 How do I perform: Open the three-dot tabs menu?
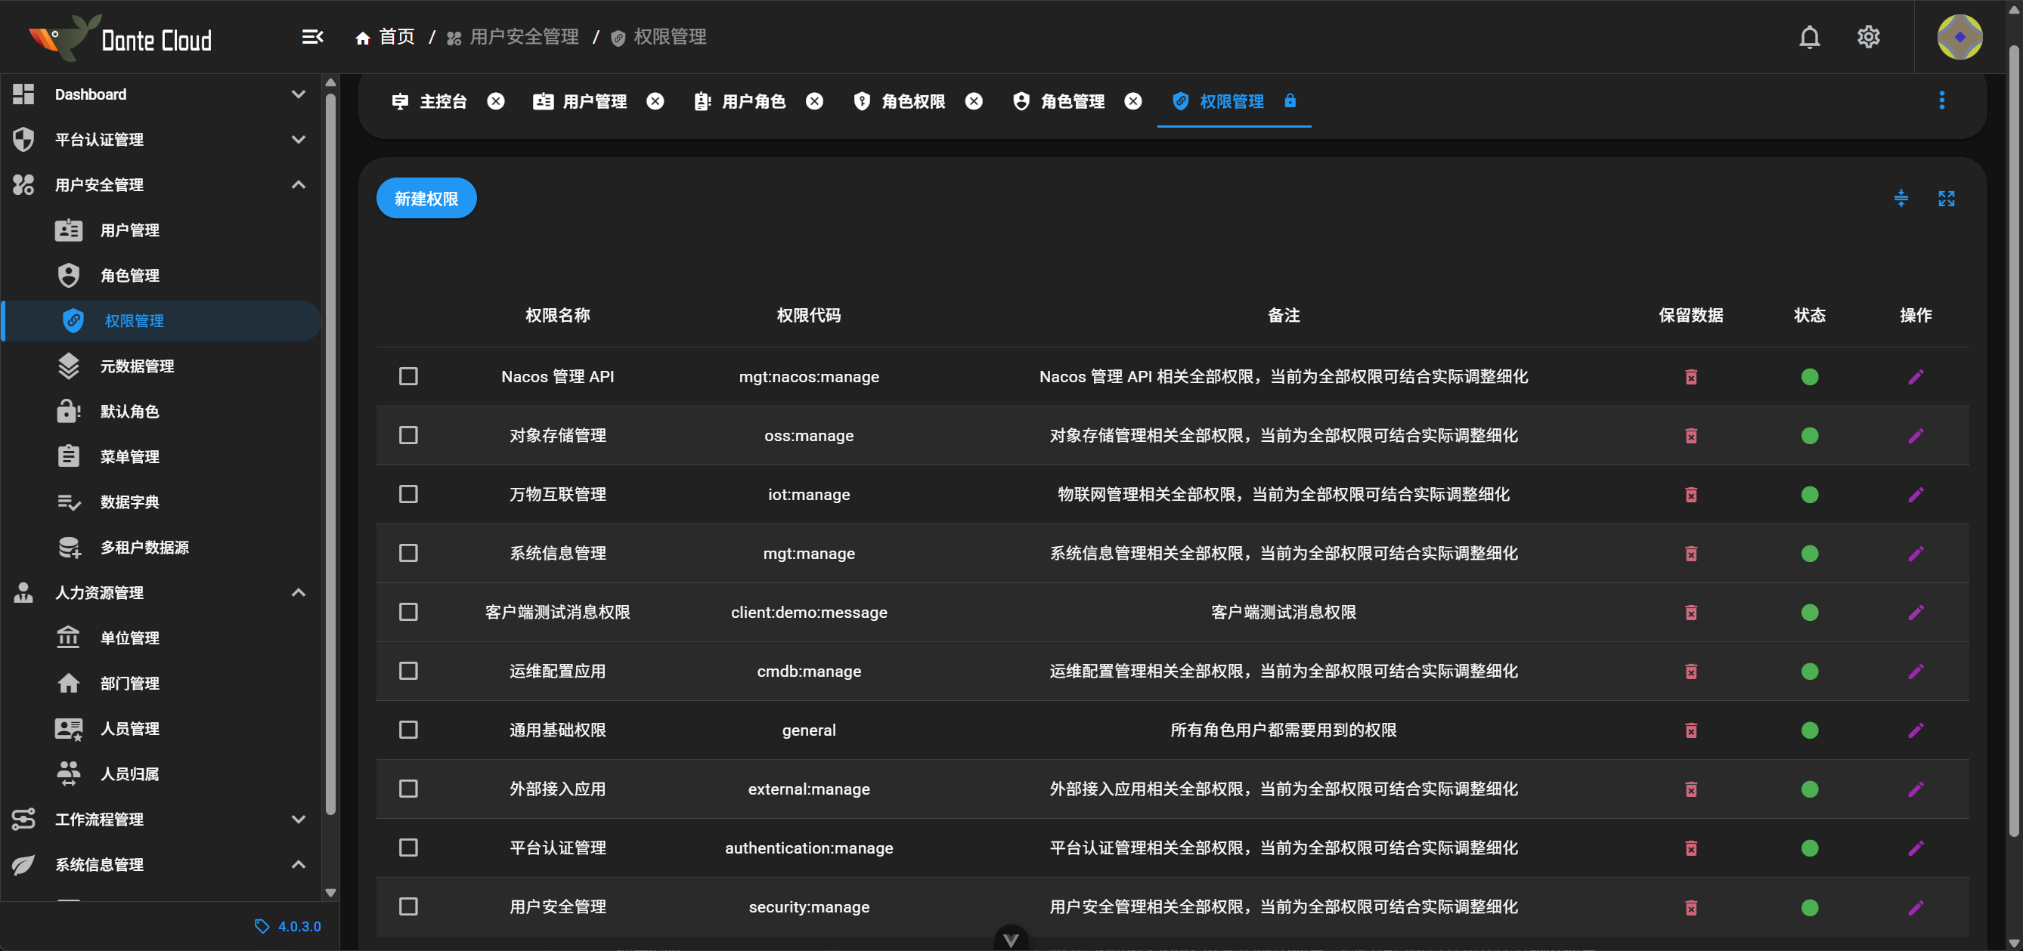(x=1941, y=100)
